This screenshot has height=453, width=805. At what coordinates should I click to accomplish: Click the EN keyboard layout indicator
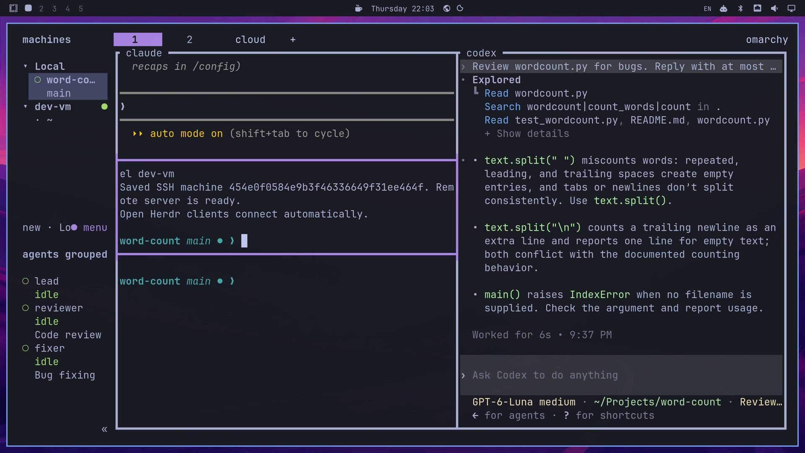point(708,9)
